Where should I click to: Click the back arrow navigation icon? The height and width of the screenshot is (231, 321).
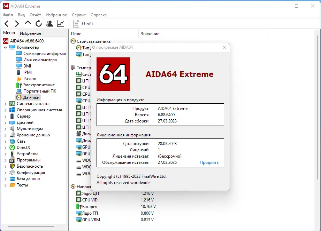6,23
